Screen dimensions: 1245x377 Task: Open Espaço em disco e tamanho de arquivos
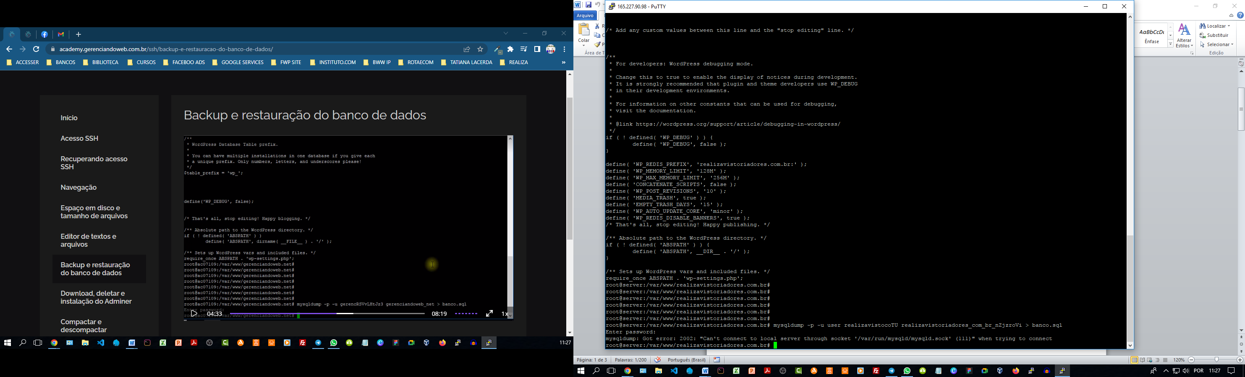pyautogui.click(x=94, y=212)
